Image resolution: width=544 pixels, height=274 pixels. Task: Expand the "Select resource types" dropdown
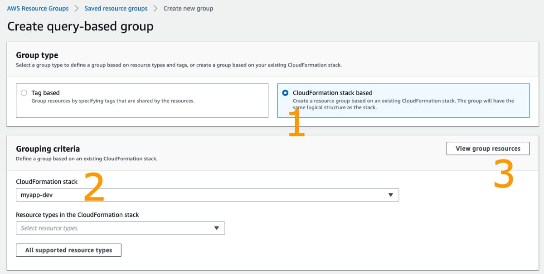(x=120, y=228)
